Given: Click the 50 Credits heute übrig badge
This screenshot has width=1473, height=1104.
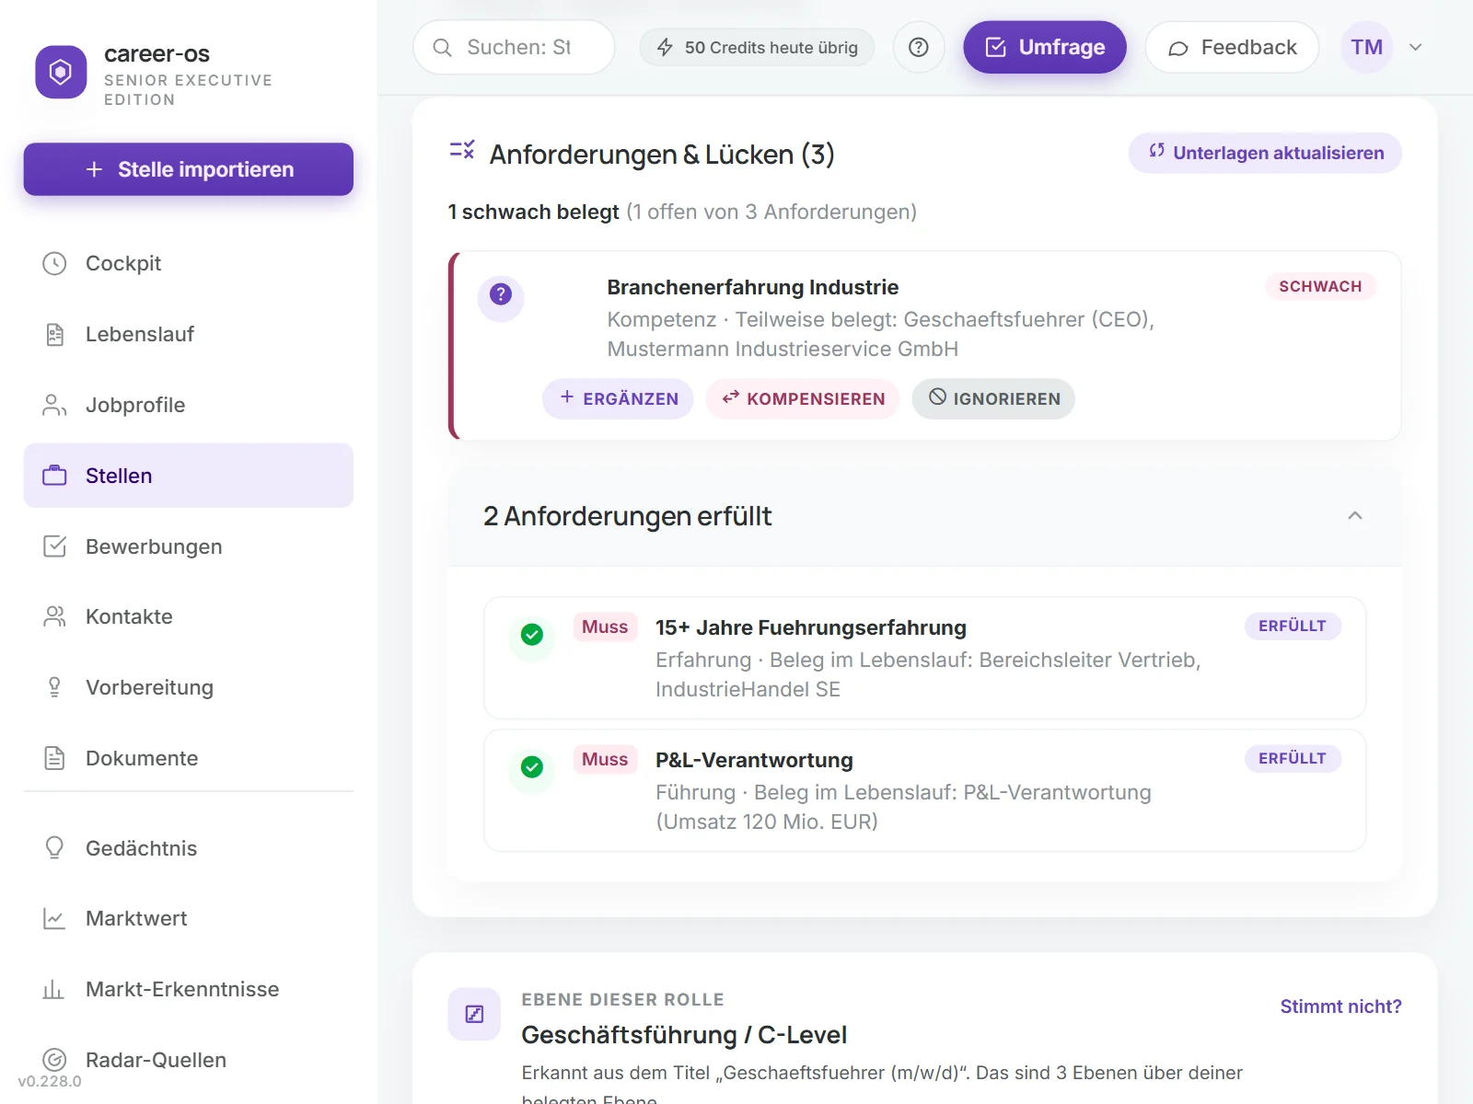Looking at the screenshot, I should (x=757, y=47).
